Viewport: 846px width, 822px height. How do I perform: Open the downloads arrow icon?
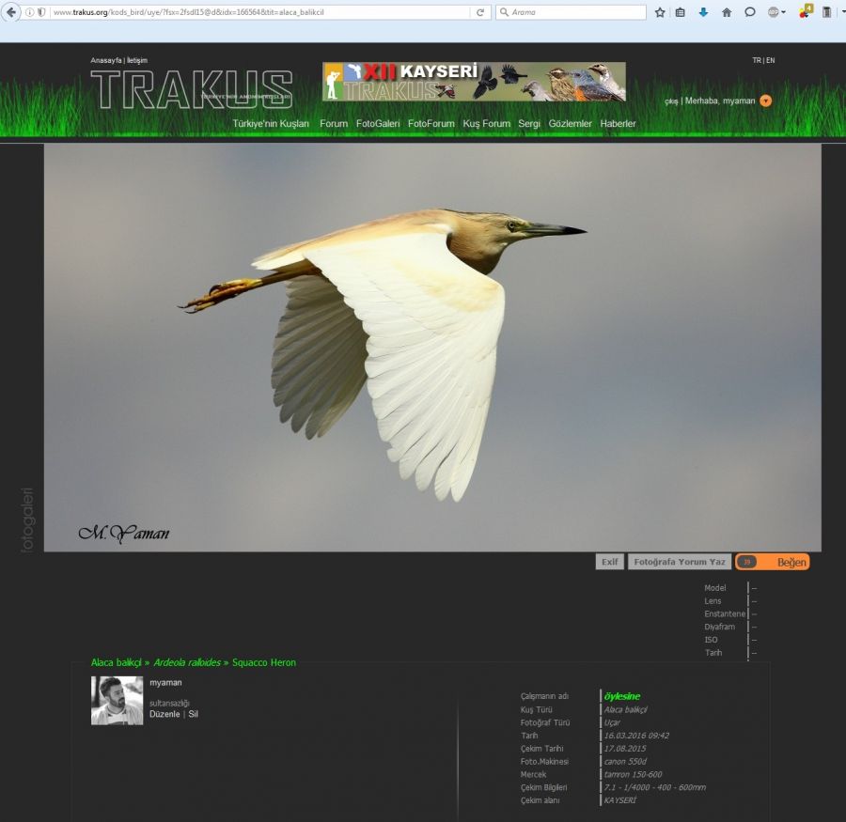703,12
